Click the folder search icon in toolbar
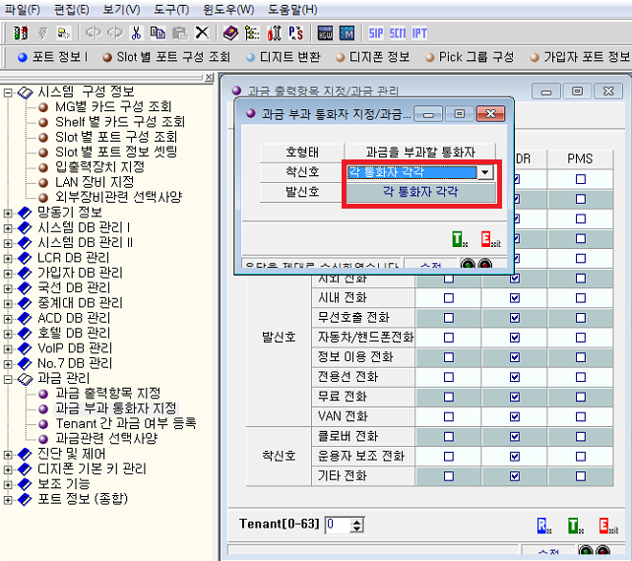Screen dimensions: 632x561 click(x=64, y=32)
